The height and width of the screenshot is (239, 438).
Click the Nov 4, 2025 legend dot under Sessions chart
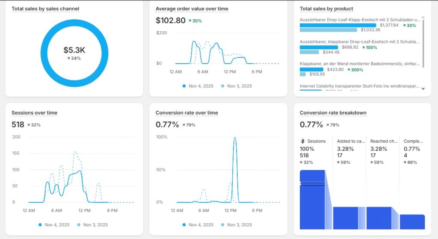(x=40, y=225)
